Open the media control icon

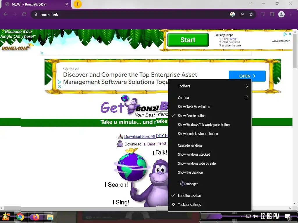click(x=263, y=15)
